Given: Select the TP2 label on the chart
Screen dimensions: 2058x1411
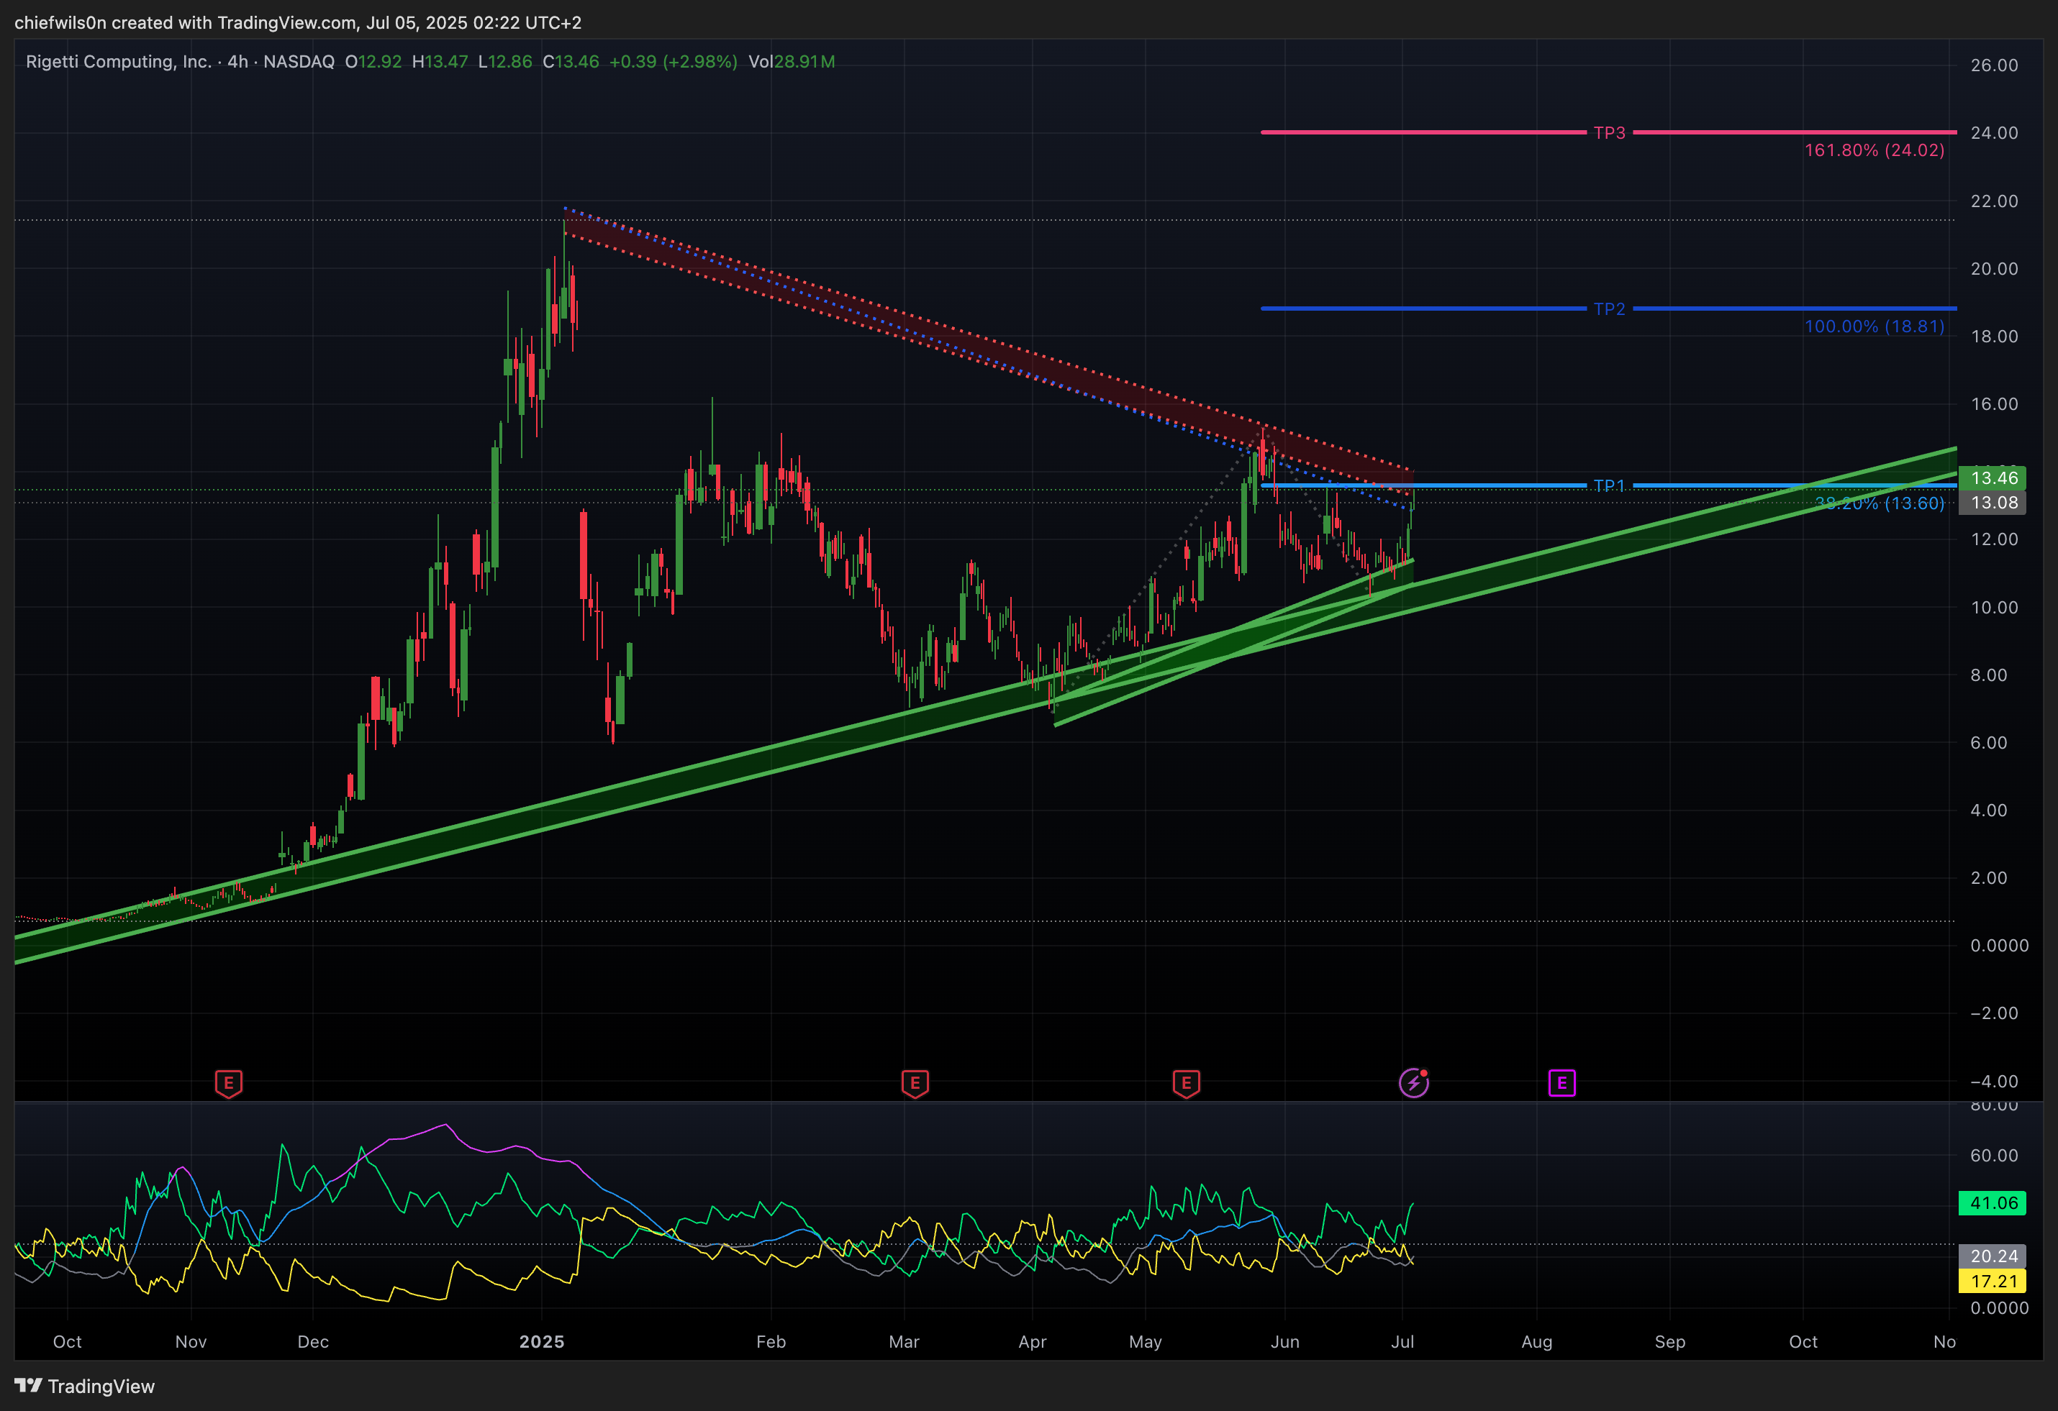Looking at the screenshot, I should point(1609,309).
